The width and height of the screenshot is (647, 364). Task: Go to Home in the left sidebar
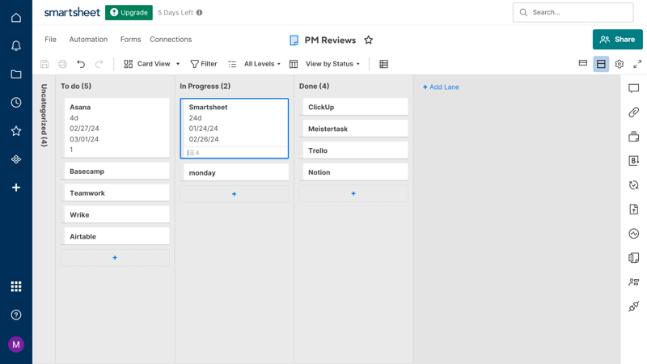(x=16, y=17)
